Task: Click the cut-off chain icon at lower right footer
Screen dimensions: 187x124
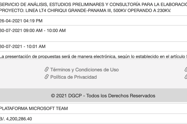Action: click(186, 77)
